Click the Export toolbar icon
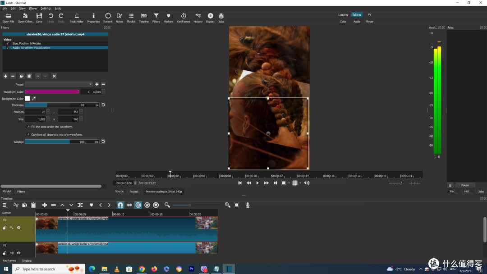This screenshot has height=274, width=487. click(x=210, y=18)
